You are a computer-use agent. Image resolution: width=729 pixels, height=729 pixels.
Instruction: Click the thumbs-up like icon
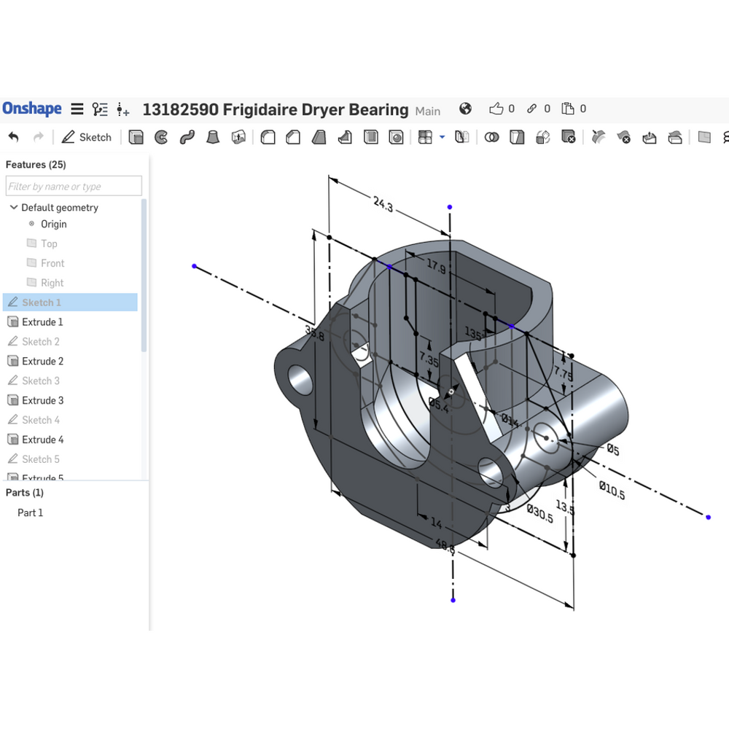click(x=496, y=109)
